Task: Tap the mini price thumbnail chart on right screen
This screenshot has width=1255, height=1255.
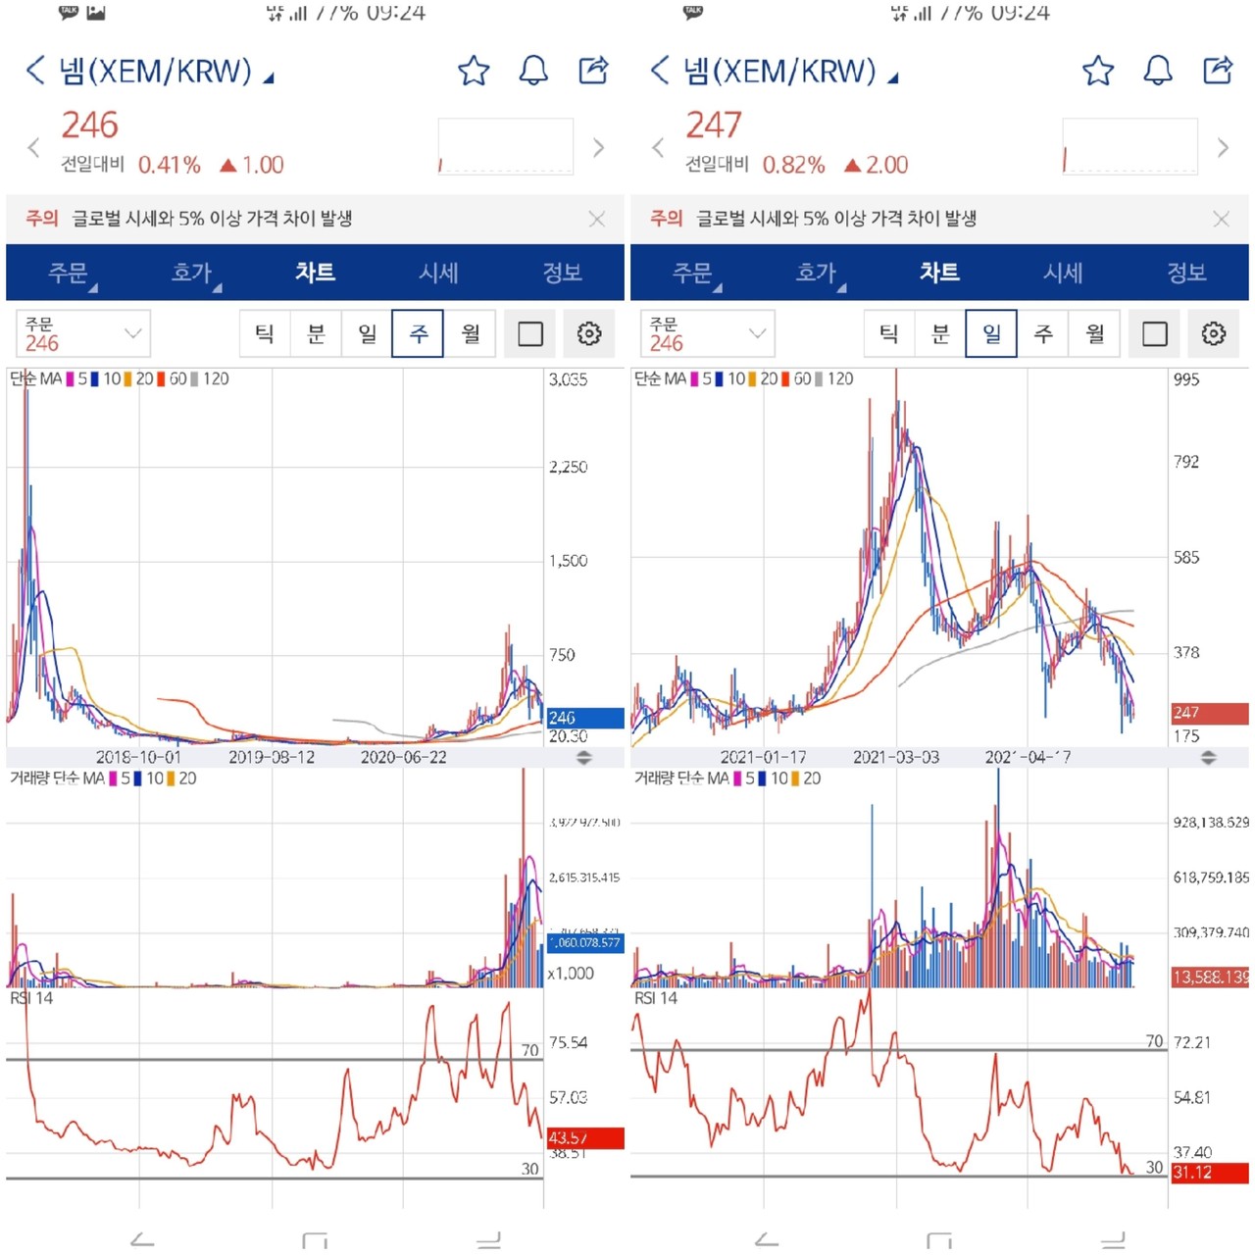Action: (1129, 147)
